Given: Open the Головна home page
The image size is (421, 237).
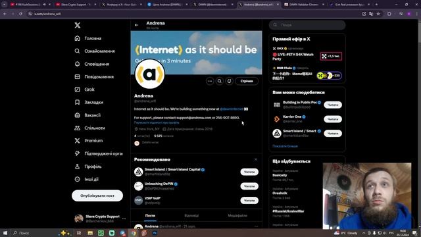Looking at the screenshot, I should coord(88,38).
